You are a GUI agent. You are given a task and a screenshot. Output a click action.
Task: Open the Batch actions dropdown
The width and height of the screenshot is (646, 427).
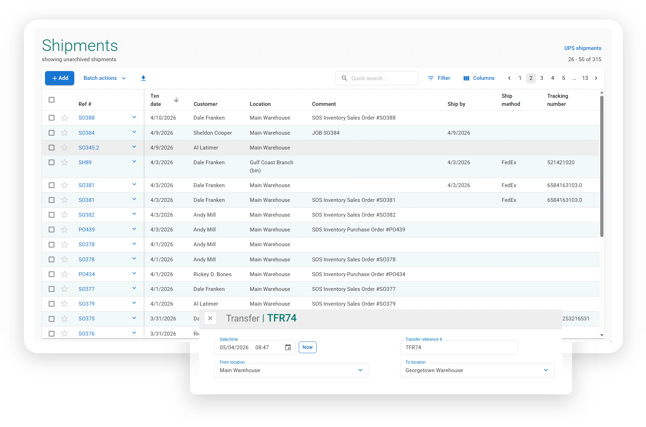point(105,78)
